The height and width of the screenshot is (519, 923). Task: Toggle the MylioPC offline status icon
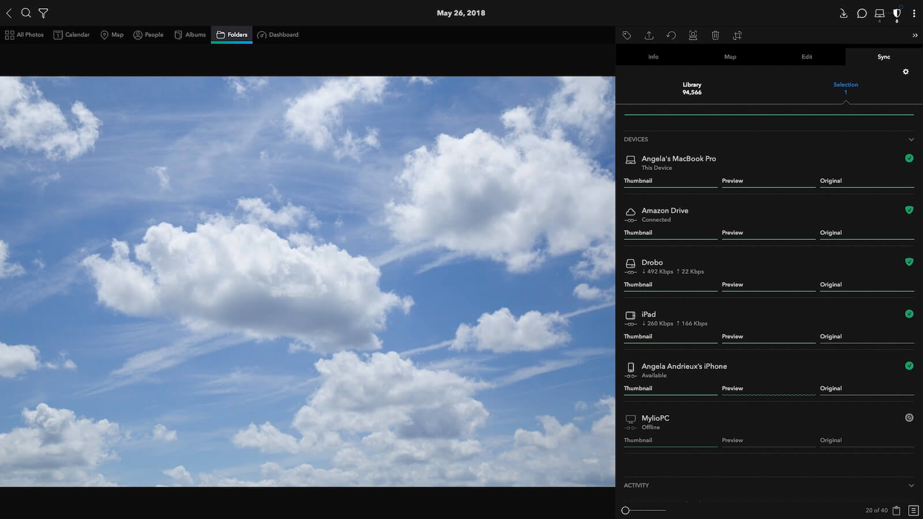coord(909,418)
